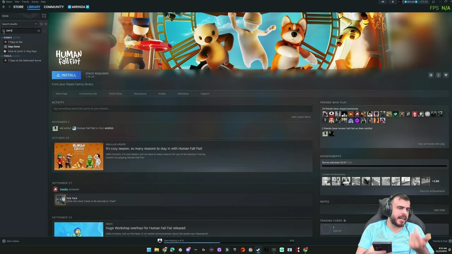Switch to the LIBRARY tab

click(34, 7)
